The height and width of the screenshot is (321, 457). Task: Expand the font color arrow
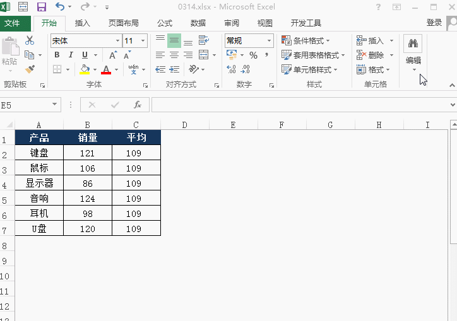(116, 69)
